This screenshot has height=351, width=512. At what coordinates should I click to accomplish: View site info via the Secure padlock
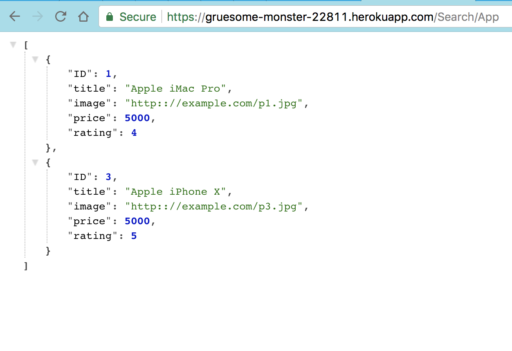[x=109, y=17]
